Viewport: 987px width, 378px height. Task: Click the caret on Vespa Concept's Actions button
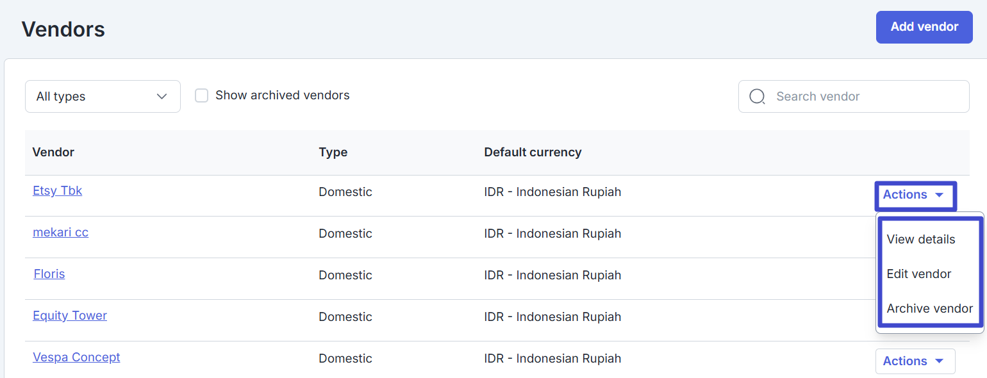[939, 361]
